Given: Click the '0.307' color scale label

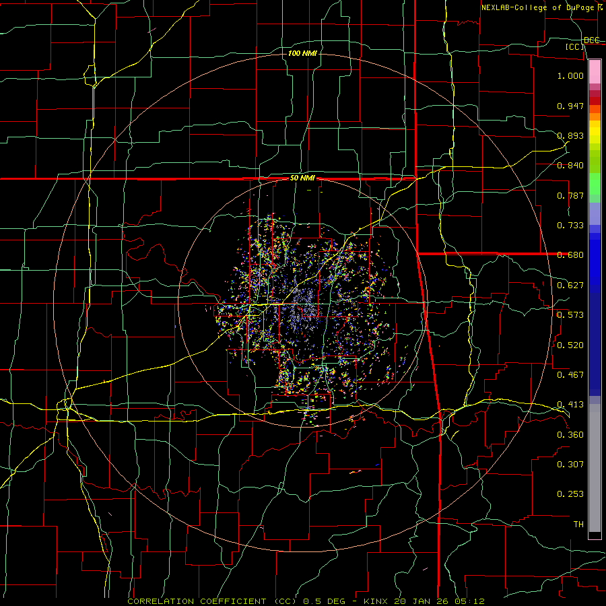Looking at the screenshot, I should click(570, 465).
